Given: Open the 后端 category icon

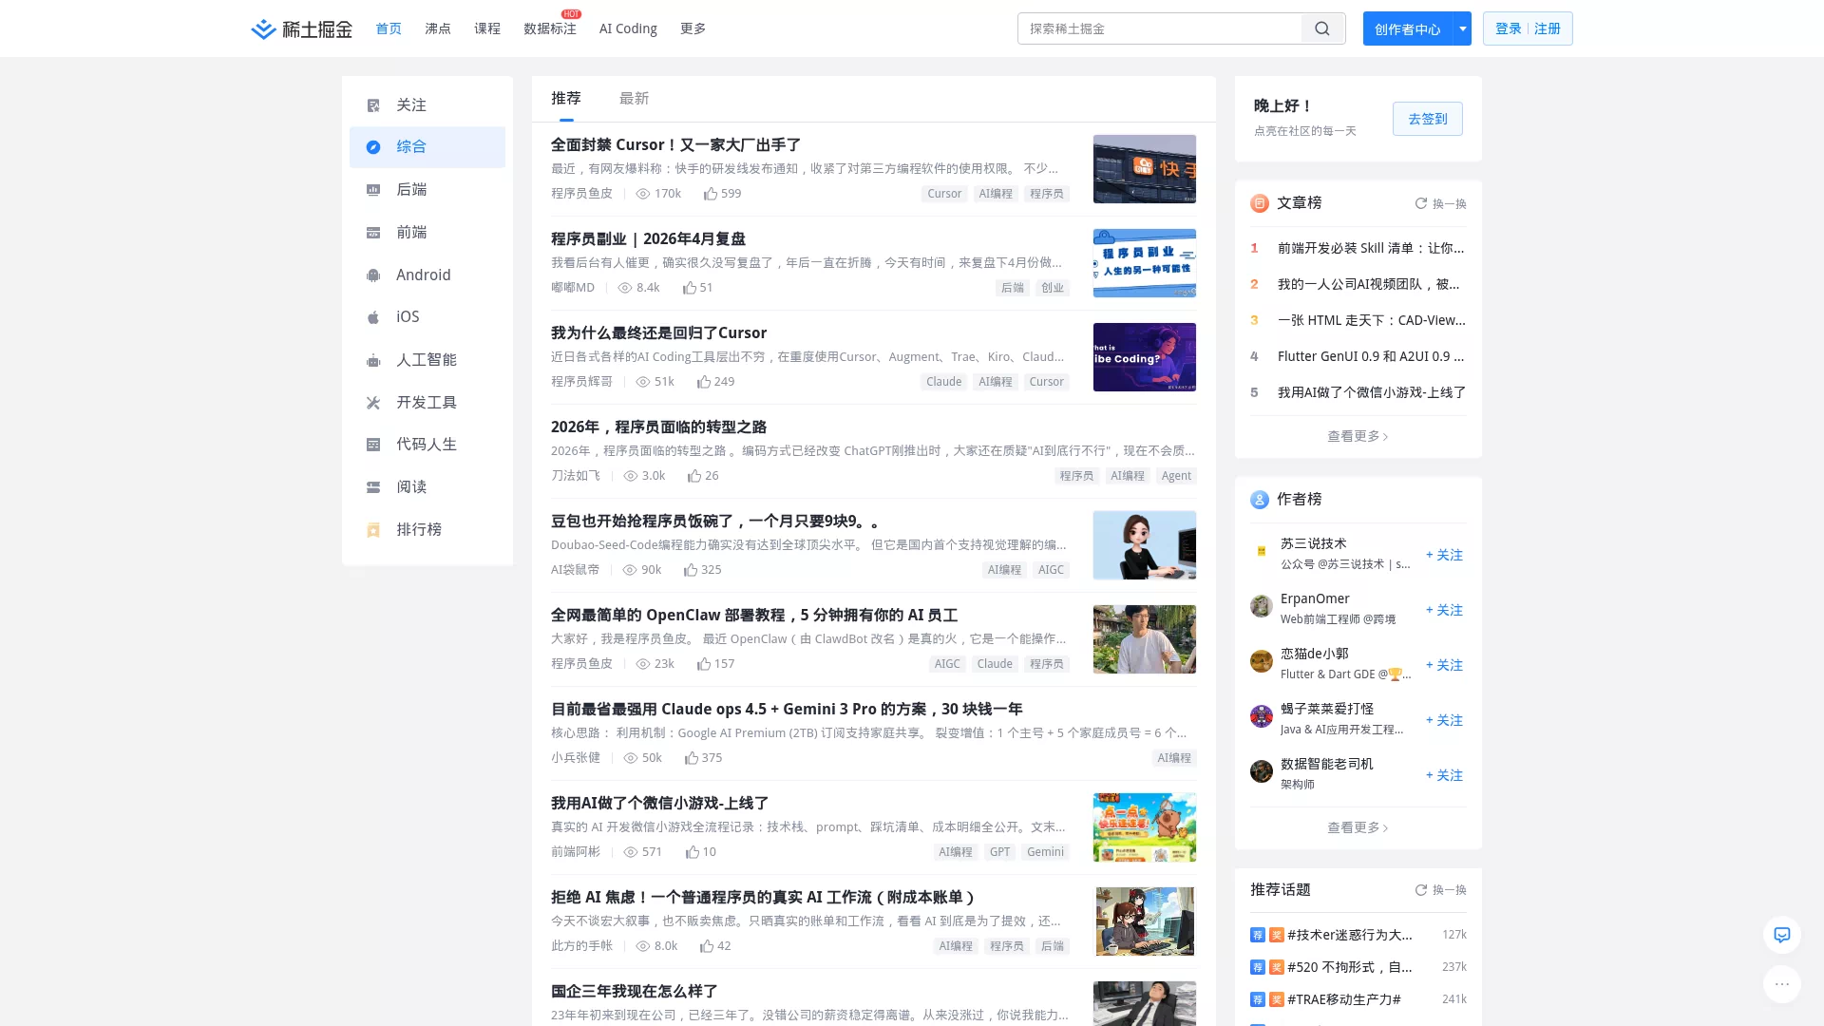Looking at the screenshot, I should coord(373,190).
